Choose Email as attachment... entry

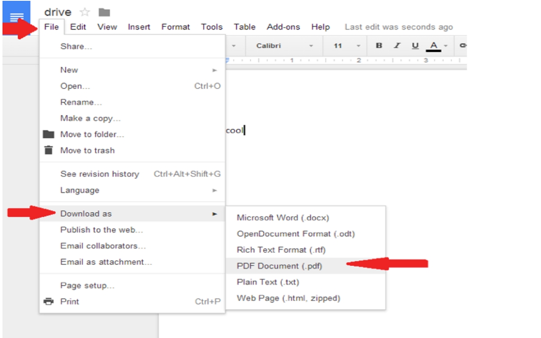click(x=132, y=262)
